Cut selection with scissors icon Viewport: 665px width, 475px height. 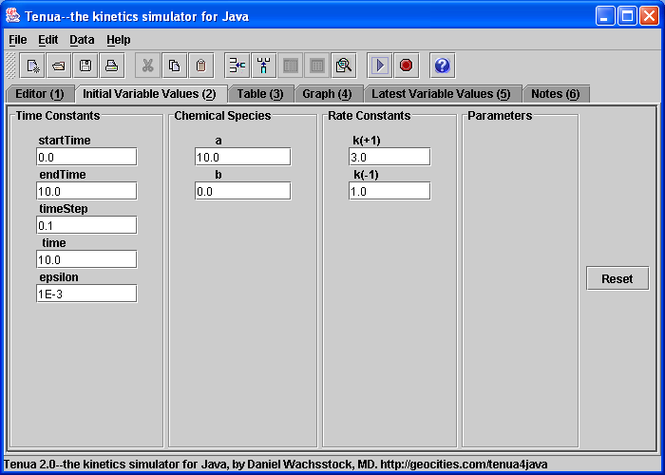[x=147, y=66]
